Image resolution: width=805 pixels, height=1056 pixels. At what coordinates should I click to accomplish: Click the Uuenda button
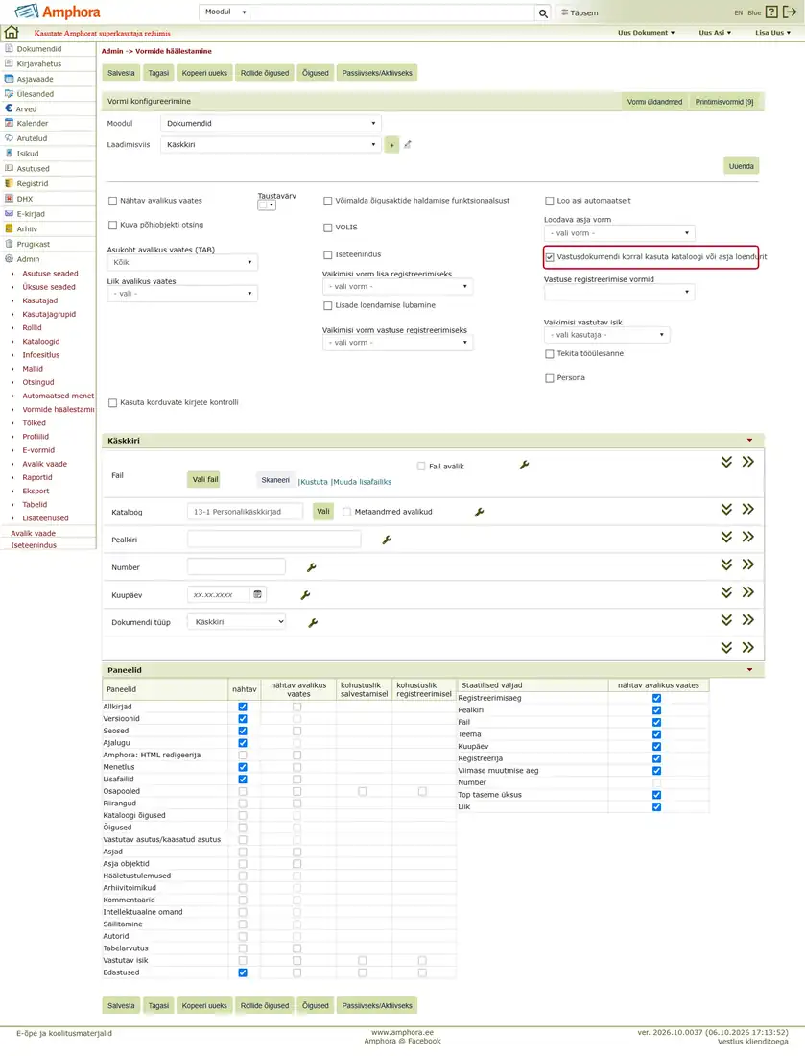(741, 166)
